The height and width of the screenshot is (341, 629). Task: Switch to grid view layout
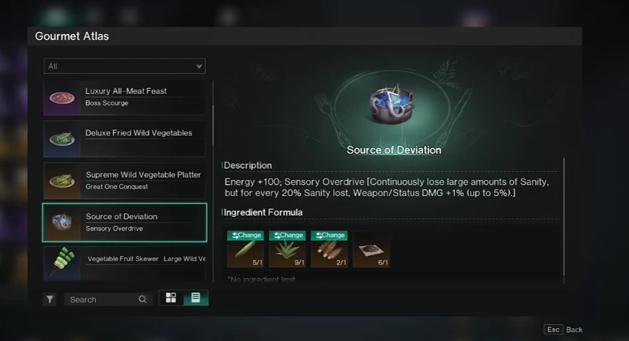click(x=171, y=298)
